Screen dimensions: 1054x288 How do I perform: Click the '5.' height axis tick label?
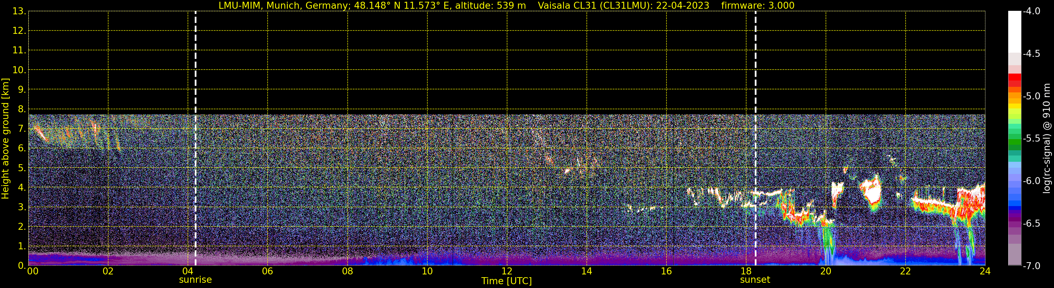tap(22, 168)
